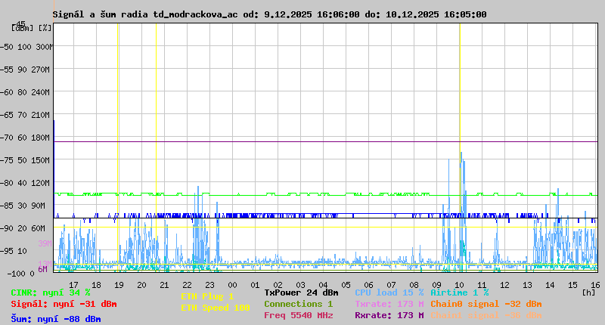Click the 'Txrate: 173 M' legend label
The width and height of the screenshot is (605, 325).
coord(389,304)
